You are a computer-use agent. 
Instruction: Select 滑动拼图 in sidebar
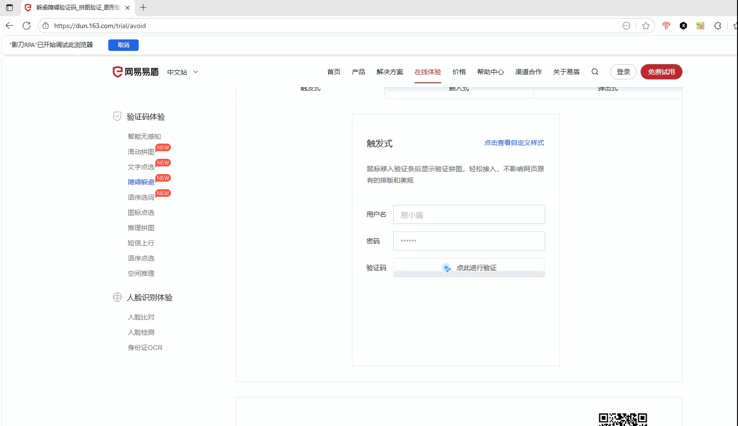click(x=141, y=152)
